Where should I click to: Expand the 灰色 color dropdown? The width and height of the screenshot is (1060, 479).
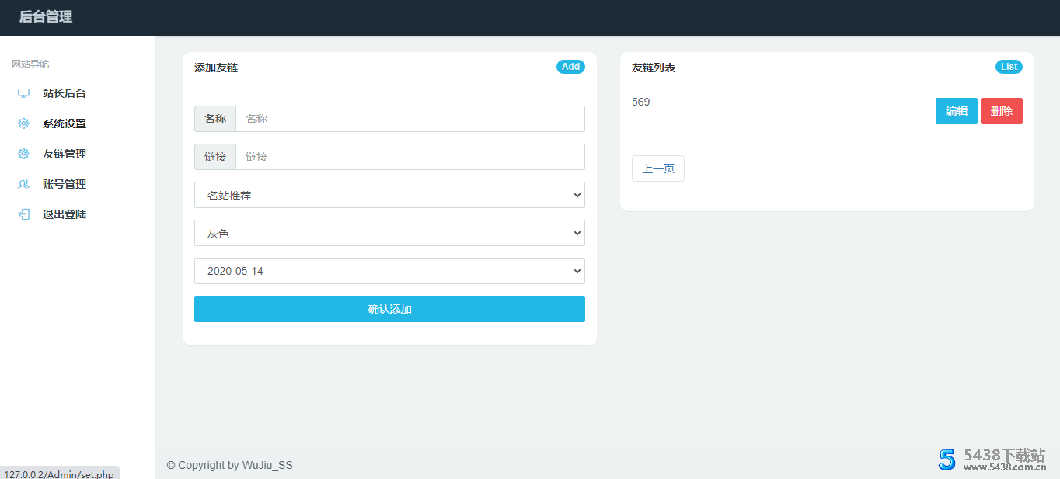click(389, 233)
